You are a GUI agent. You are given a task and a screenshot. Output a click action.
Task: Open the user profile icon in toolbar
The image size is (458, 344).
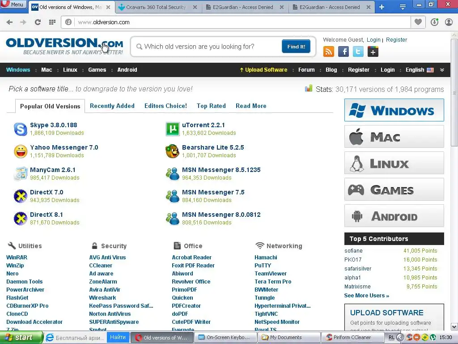tap(449, 22)
